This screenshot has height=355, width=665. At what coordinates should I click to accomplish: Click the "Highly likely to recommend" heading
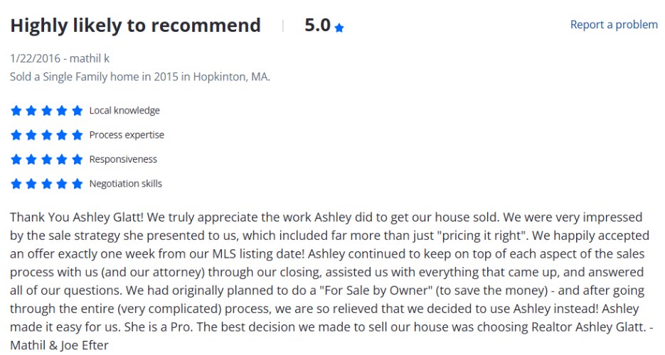click(x=135, y=26)
